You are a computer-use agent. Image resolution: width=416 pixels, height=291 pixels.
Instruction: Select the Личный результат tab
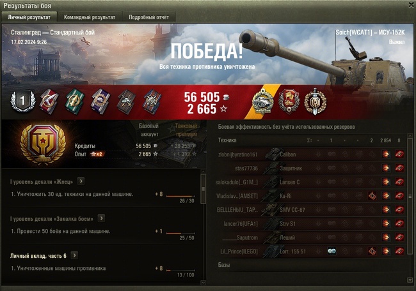pyautogui.click(x=29, y=17)
